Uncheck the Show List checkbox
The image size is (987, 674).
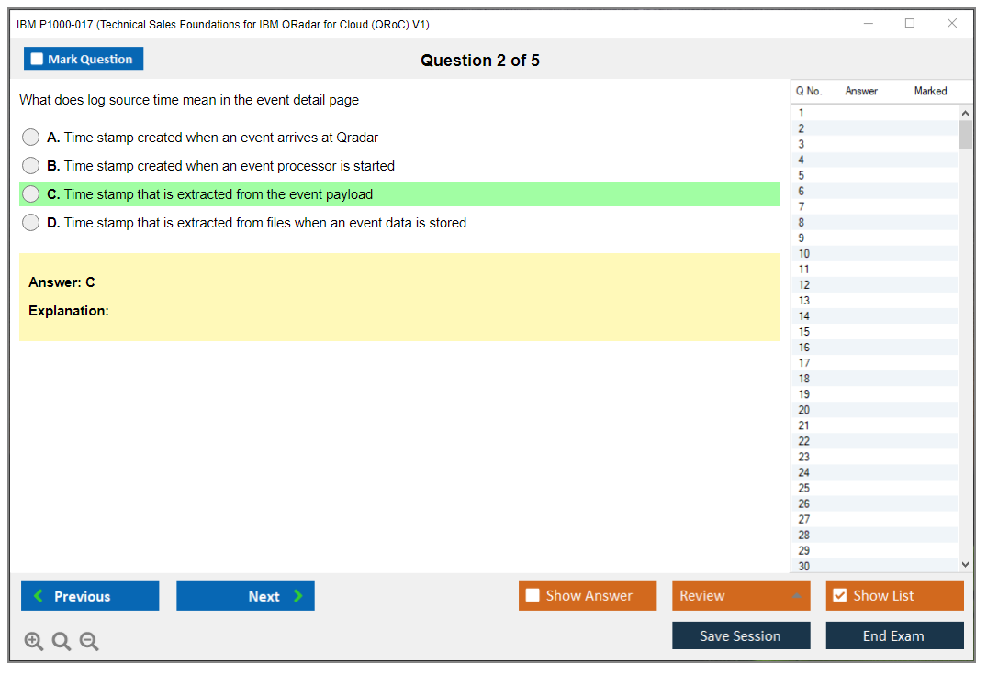pos(839,596)
